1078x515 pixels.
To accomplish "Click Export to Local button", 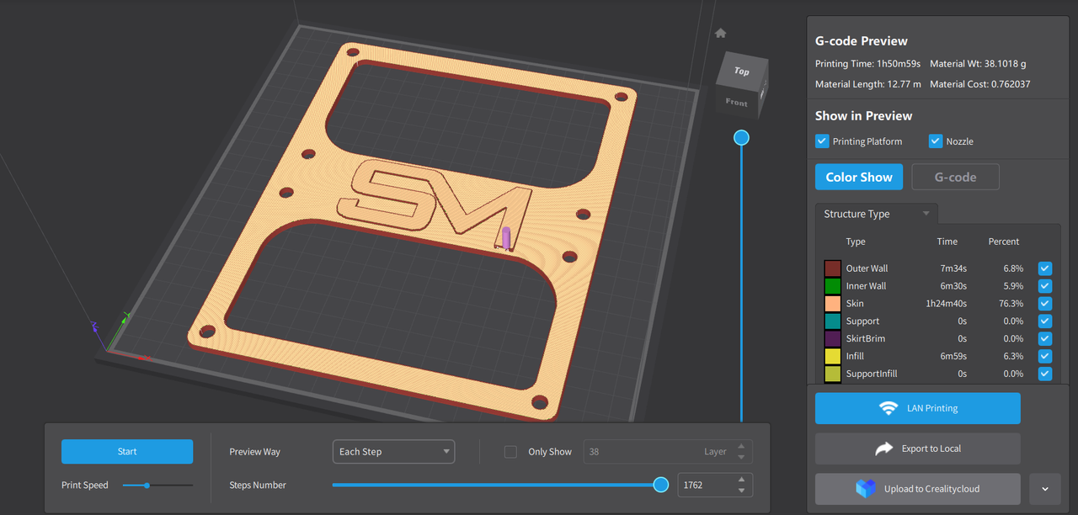I will point(918,449).
